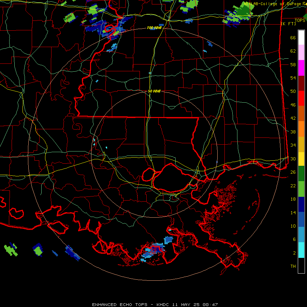Viewport: 307px width, 307px height.
Task: Click the legend value "62"
Action: (293, 51)
